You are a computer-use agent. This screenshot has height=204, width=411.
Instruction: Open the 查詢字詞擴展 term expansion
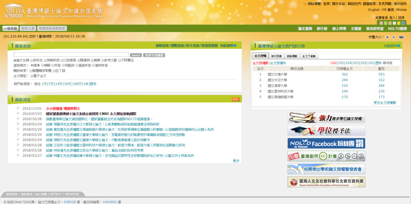(x=154, y=55)
